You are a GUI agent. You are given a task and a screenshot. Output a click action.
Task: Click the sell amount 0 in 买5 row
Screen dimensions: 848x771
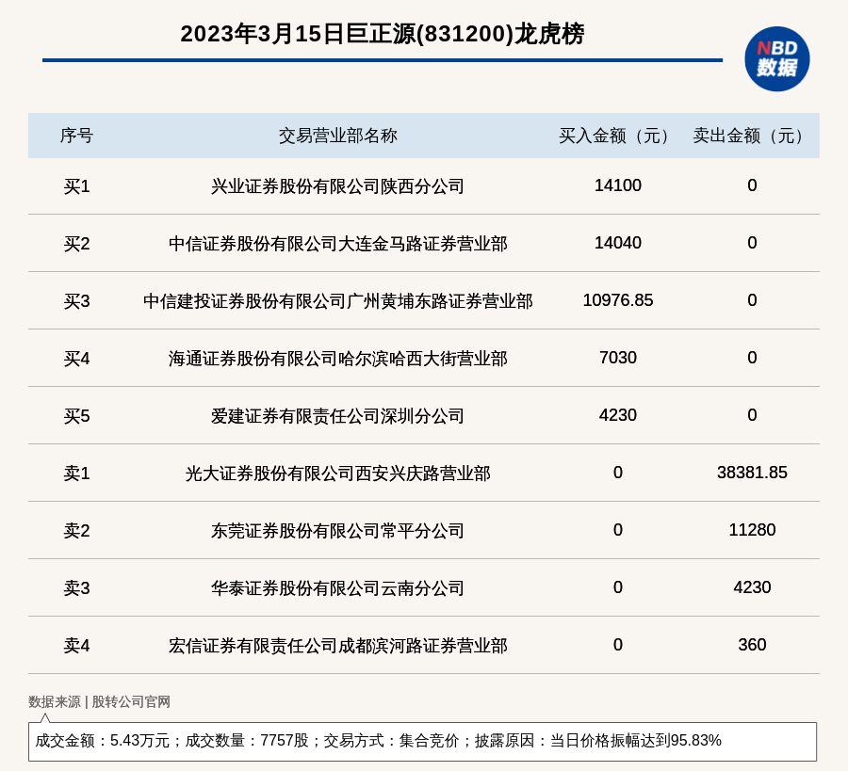point(752,415)
